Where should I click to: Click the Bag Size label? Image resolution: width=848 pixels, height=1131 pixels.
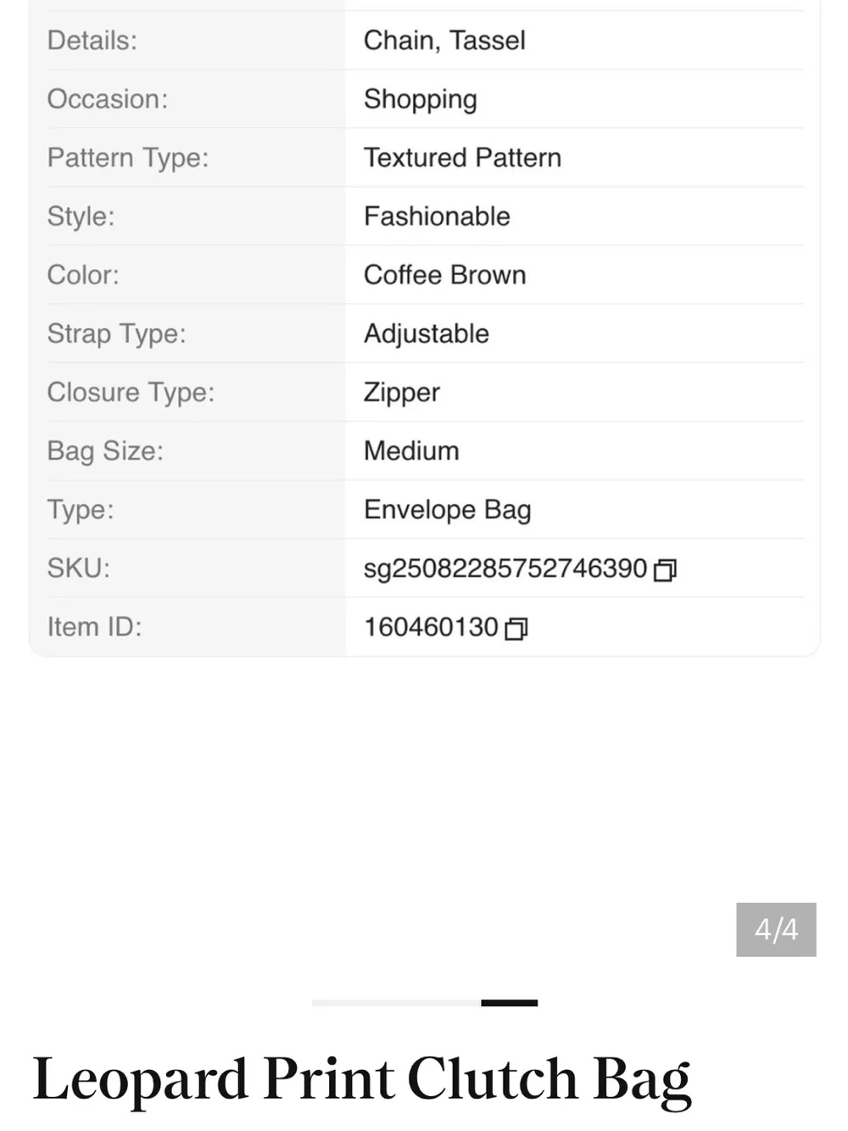[x=105, y=451]
